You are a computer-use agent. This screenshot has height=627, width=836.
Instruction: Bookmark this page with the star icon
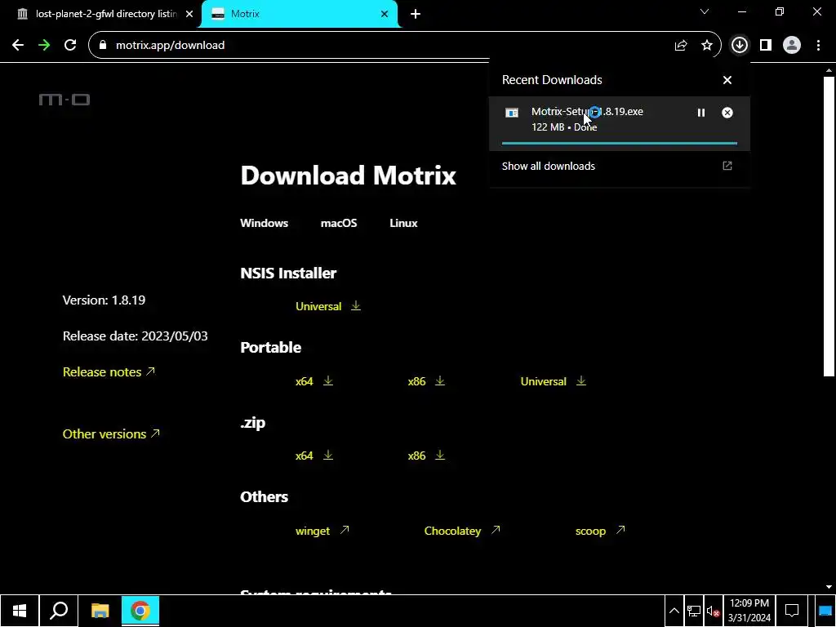click(x=707, y=46)
